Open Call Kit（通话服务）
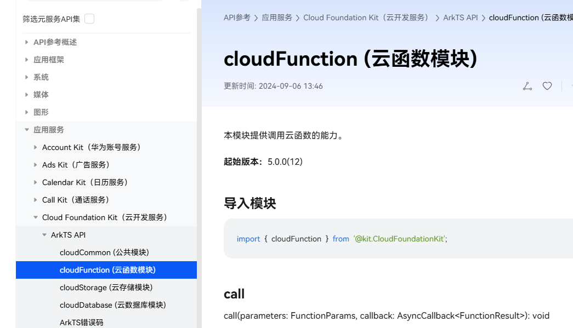This screenshot has height=328, width=573. [75, 199]
